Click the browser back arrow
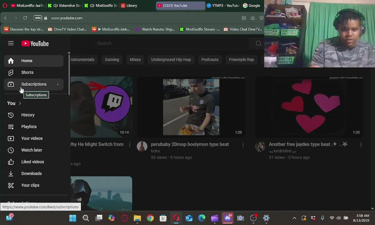 pos(5,18)
